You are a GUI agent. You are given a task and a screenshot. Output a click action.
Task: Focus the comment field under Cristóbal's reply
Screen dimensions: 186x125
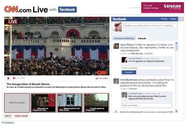point(146,105)
